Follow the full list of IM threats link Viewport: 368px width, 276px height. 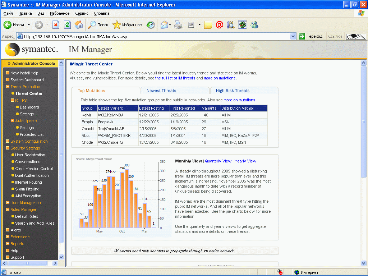click(175, 78)
